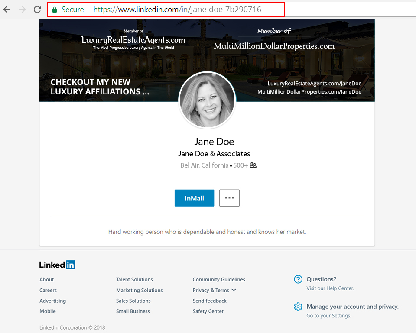
Task: Focus the browser address bar URL
Action: coord(177,10)
